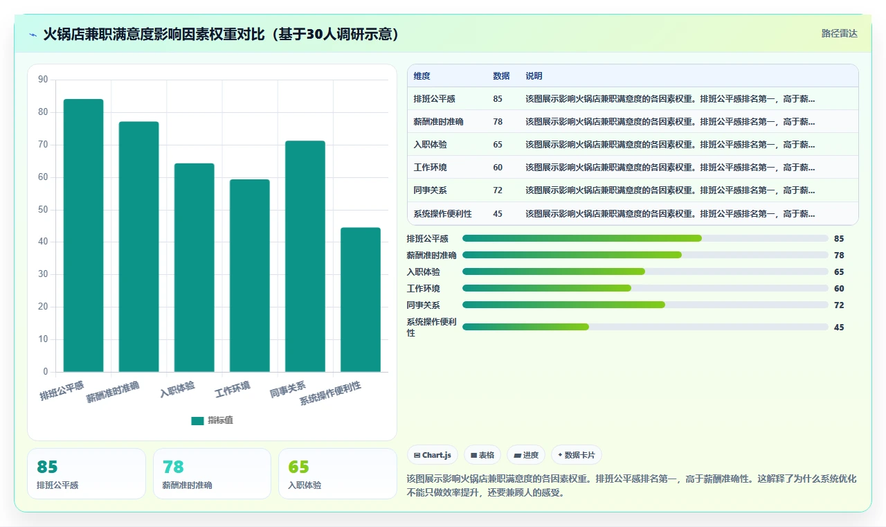Click the 系统操作便利性 x-axis label
This screenshot has width=886, height=527.
pos(330,393)
